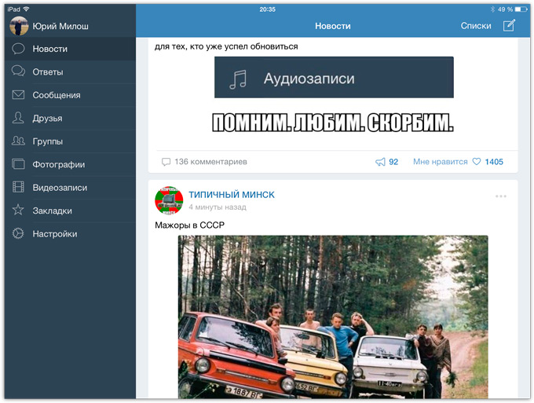Tap the 4 минуты назад timestamp
This screenshot has width=534, height=403.
(218, 207)
